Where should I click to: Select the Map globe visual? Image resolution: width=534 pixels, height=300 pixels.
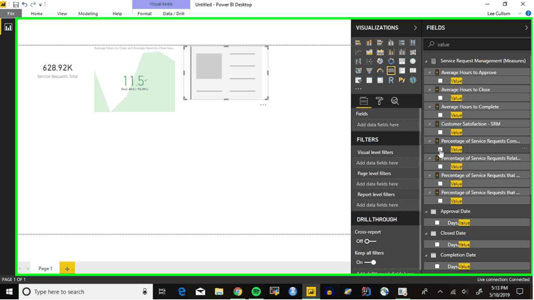tap(413, 62)
